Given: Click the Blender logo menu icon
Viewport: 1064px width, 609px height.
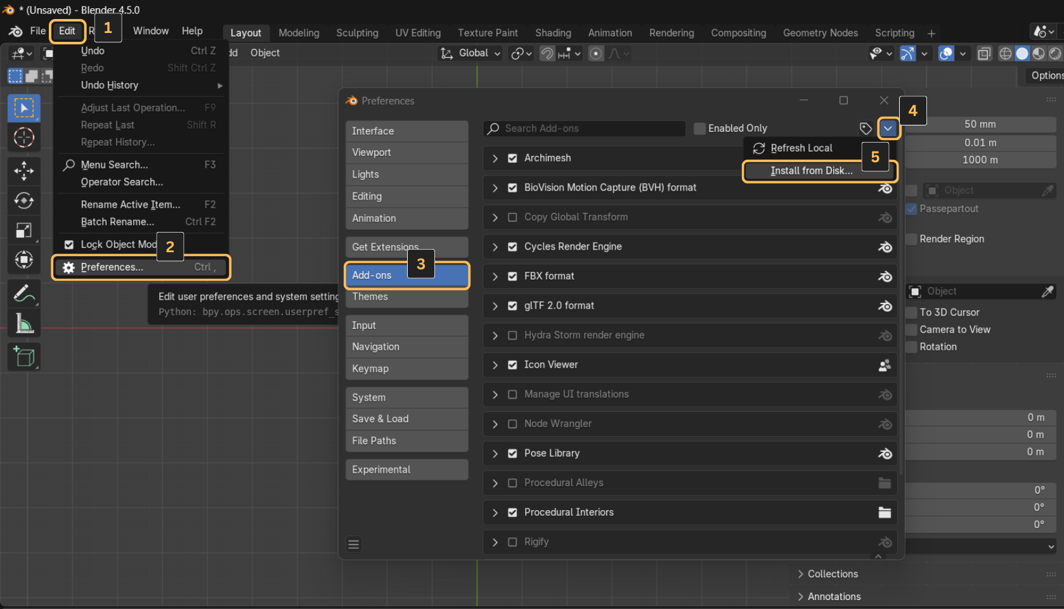Looking at the screenshot, I should coord(15,31).
